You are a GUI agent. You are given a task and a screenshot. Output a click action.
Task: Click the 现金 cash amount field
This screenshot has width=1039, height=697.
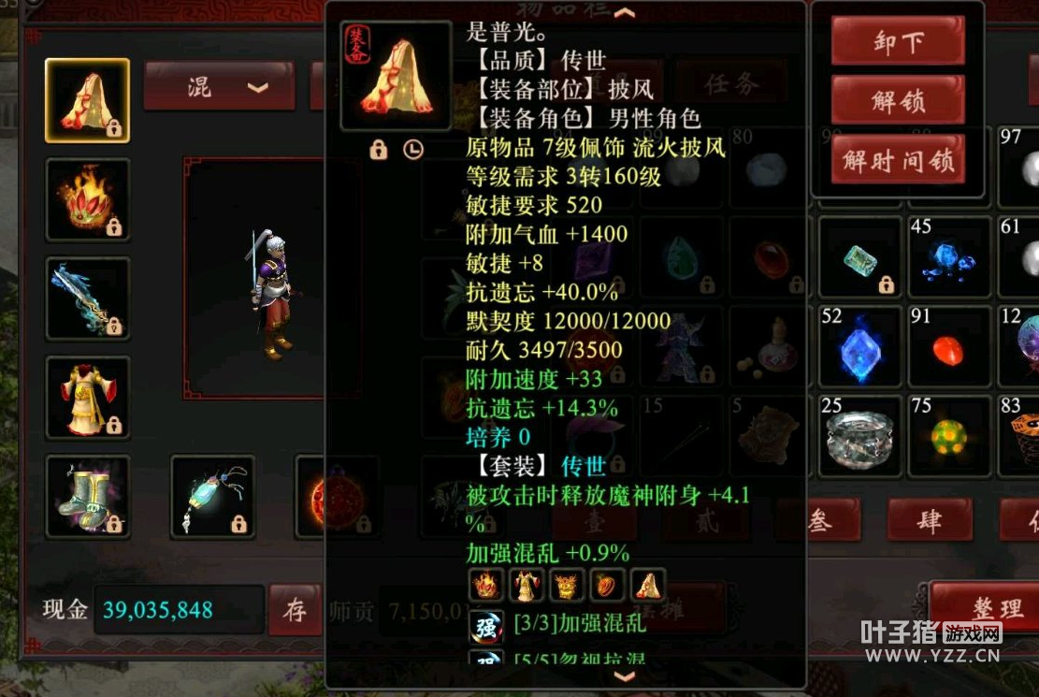tap(179, 609)
